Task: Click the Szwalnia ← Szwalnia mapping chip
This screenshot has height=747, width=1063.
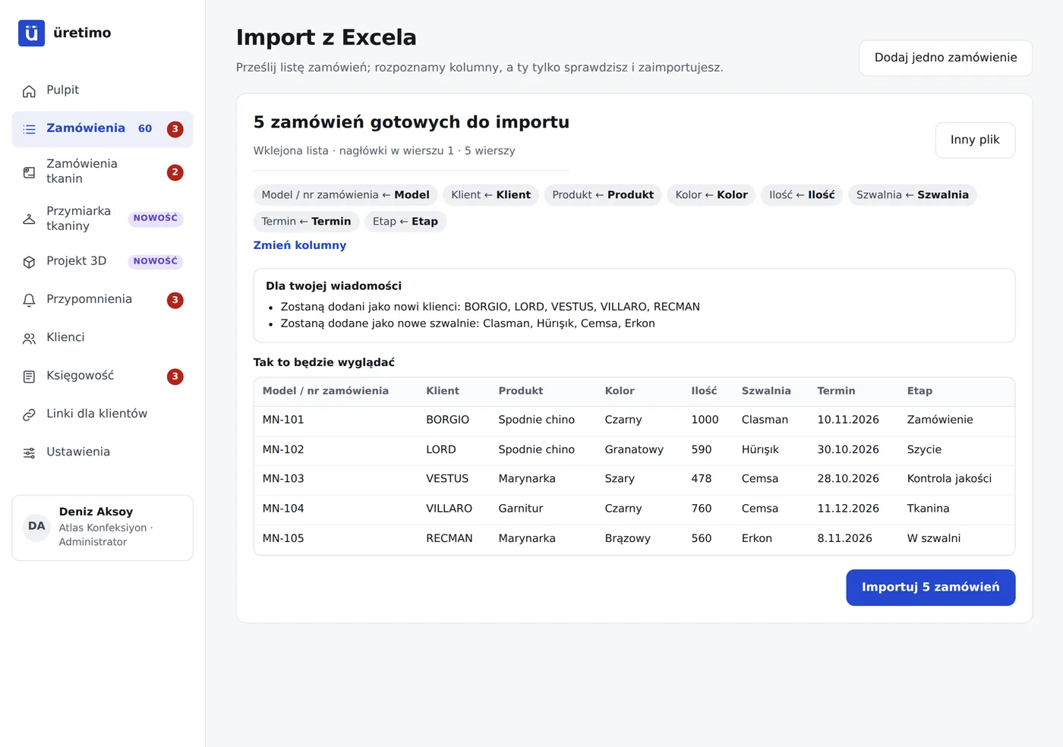Action: point(913,195)
